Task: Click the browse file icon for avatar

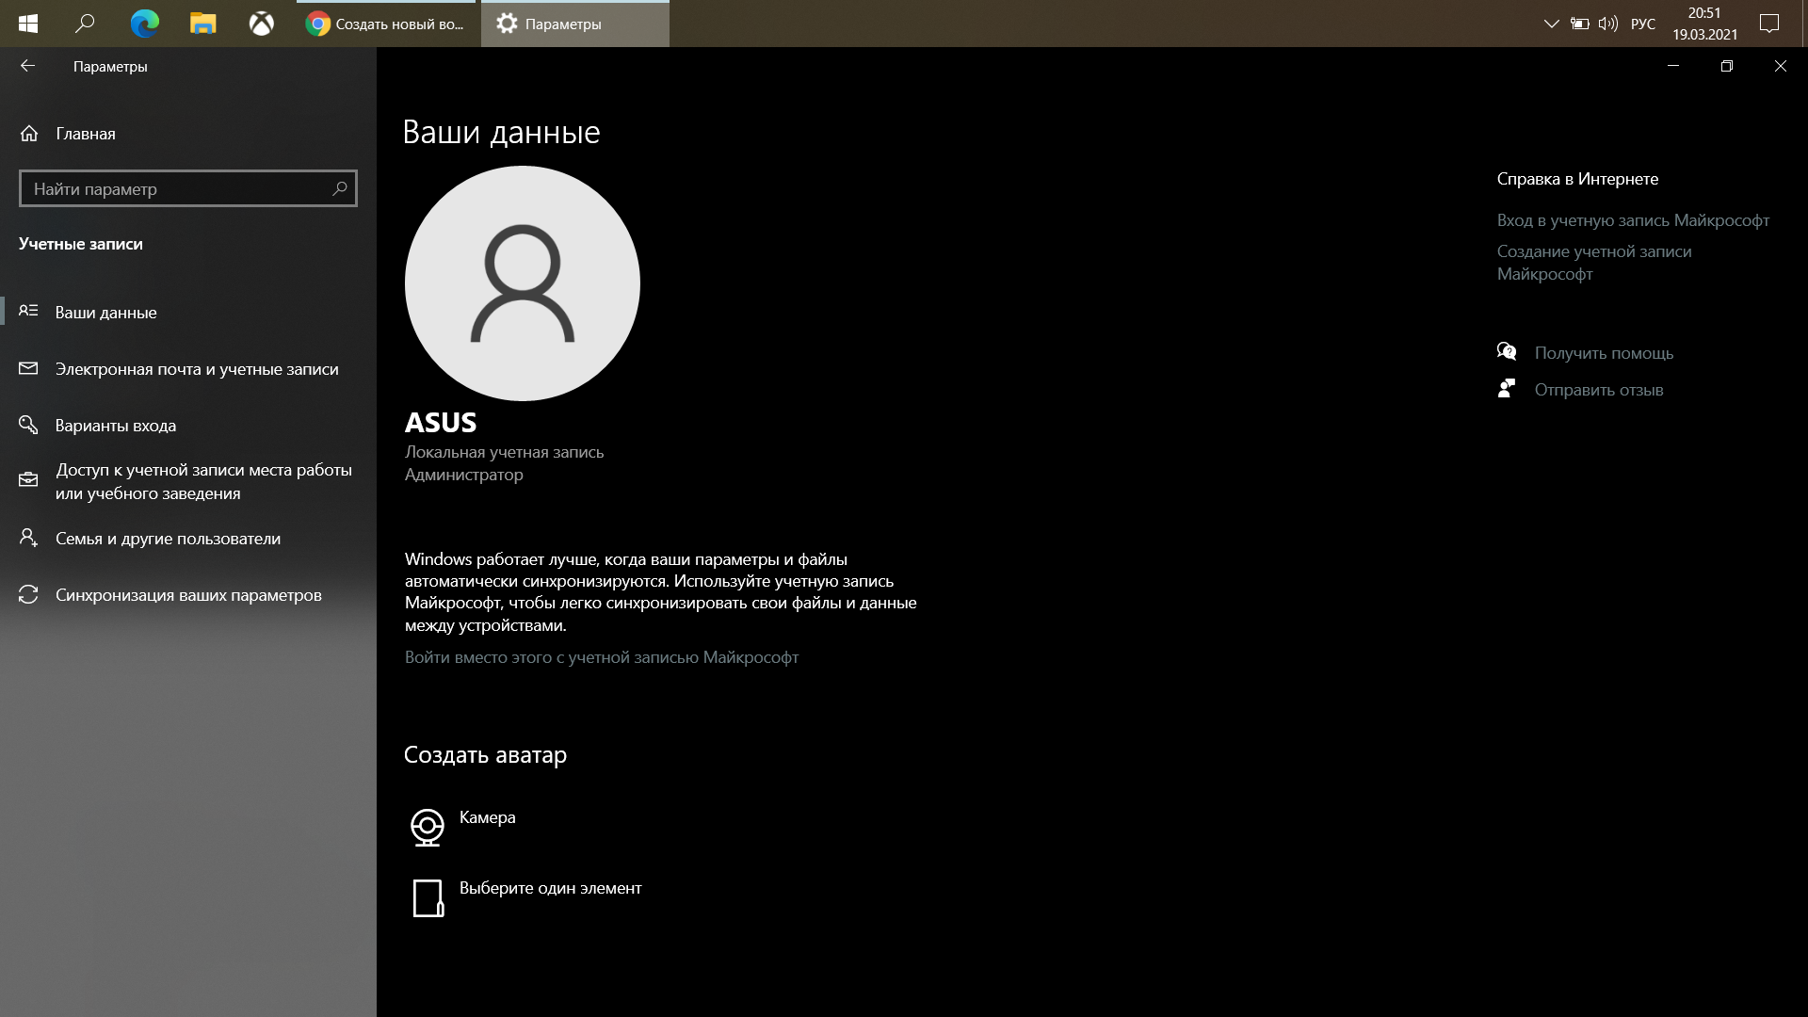Action: (x=428, y=898)
